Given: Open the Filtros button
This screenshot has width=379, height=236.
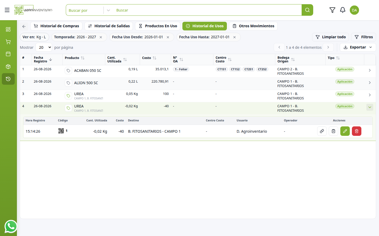Looking at the screenshot, I should point(363,37).
